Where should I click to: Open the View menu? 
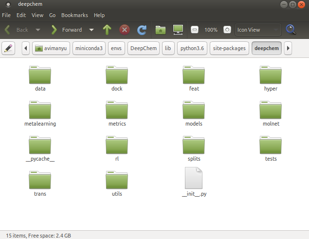coord(37,15)
